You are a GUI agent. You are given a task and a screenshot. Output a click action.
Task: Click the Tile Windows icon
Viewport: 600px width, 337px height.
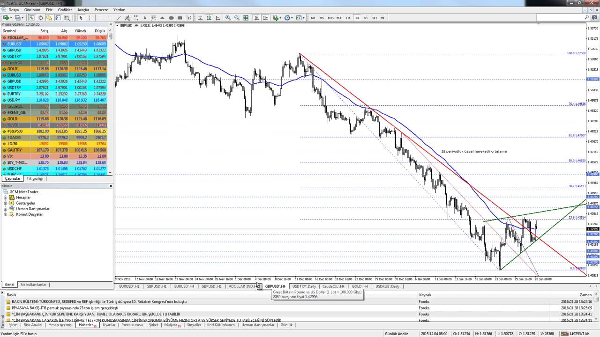[246, 18]
